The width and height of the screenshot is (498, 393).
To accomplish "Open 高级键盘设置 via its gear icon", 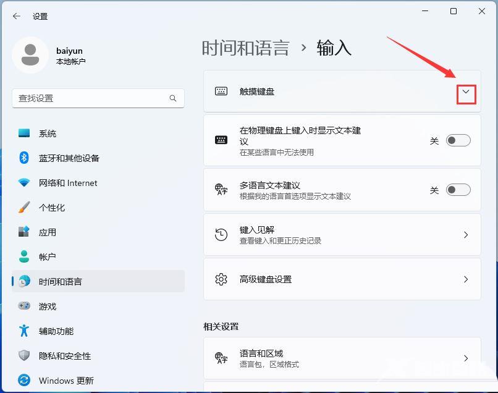I will 222,279.
